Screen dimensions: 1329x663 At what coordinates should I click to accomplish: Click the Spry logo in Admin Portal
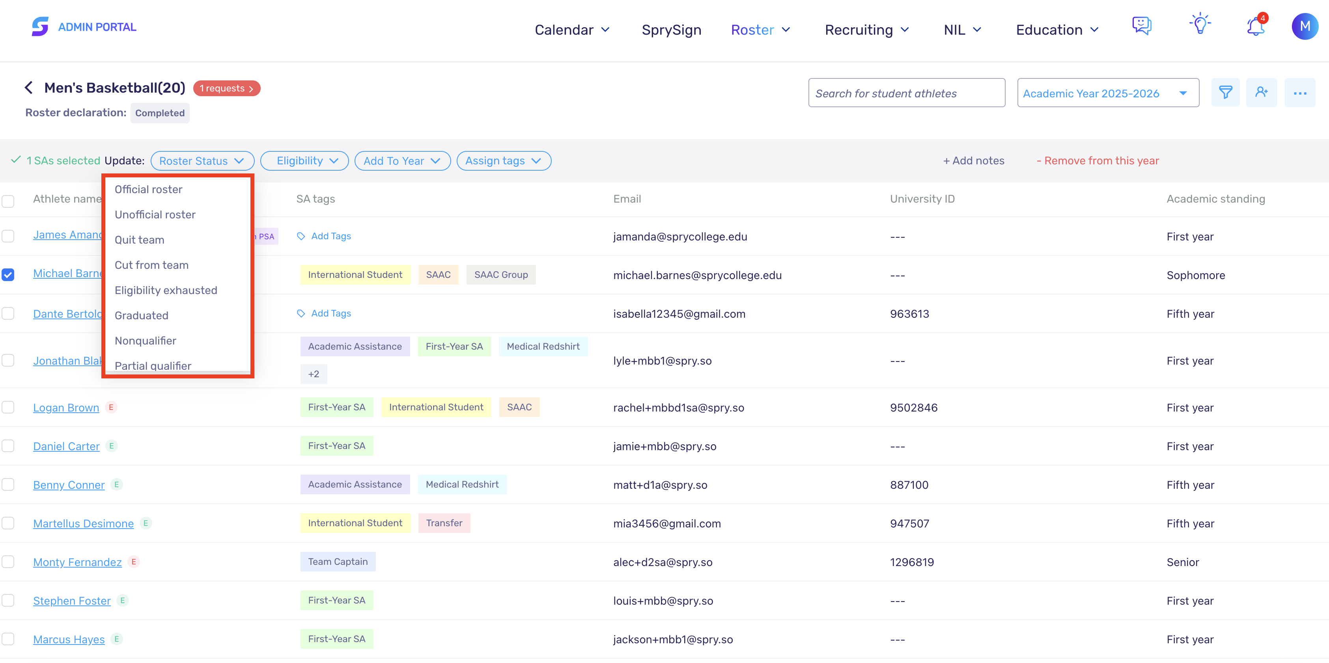pos(40,26)
